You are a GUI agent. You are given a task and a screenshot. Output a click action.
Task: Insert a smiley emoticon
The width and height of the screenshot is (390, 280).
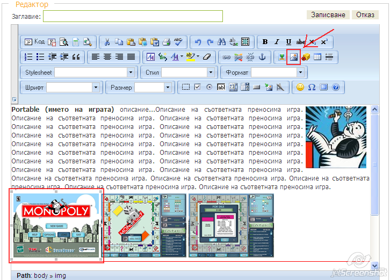300,87
